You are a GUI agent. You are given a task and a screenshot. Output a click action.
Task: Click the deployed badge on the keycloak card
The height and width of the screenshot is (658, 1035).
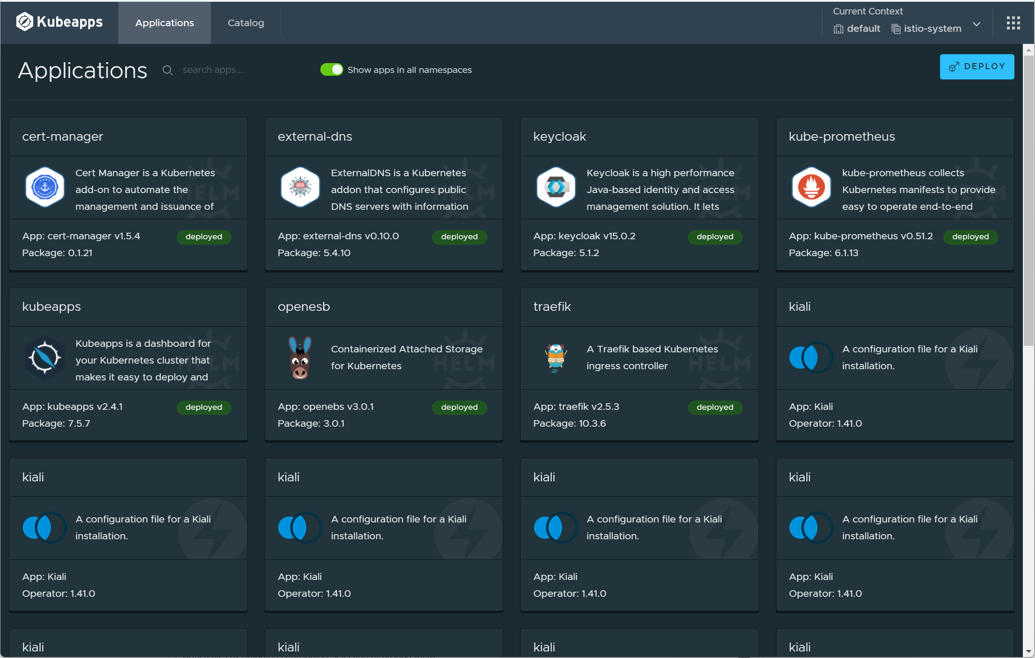coord(715,236)
